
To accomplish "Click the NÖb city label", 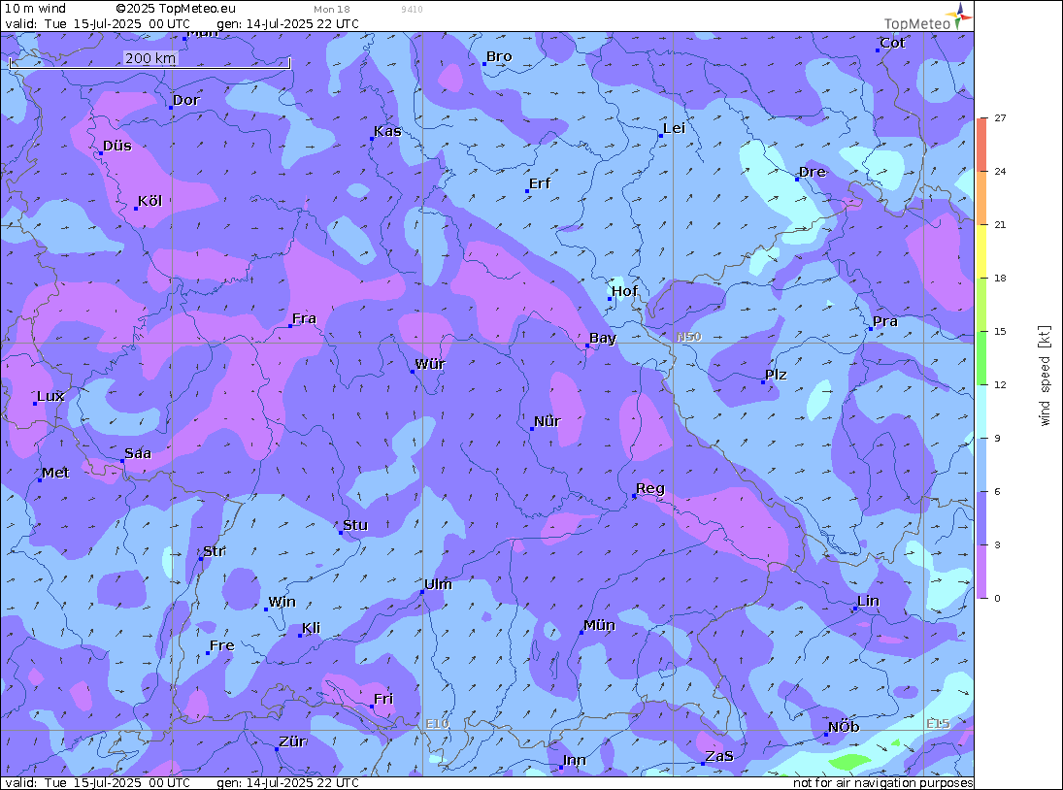I will 844,727.
